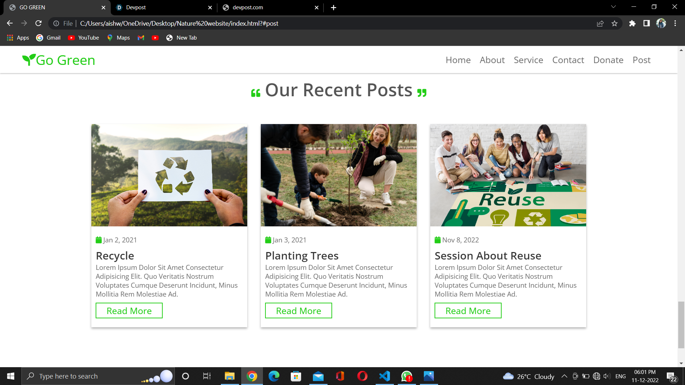Share the current page via share icon
This screenshot has height=385, width=685.
[x=600, y=24]
